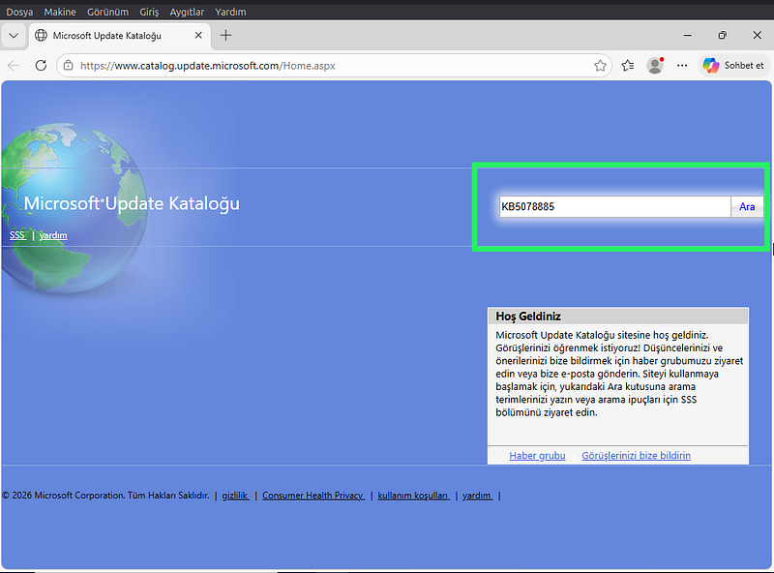
Task: Open the Aygıtlar menu
Action: [x=187, y=12]
